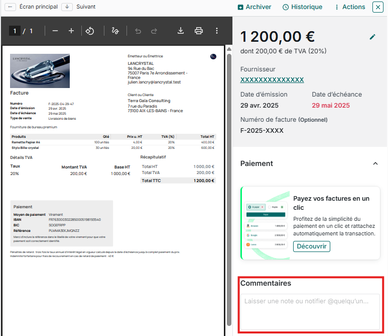Rotate the PDF document
Screen dimensions: 388x336
tap(90, 31)
